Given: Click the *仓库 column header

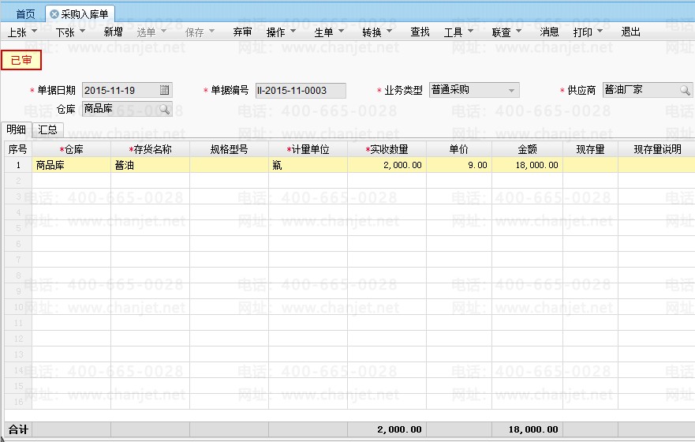Looking at the screenshot, I should 71,149.
